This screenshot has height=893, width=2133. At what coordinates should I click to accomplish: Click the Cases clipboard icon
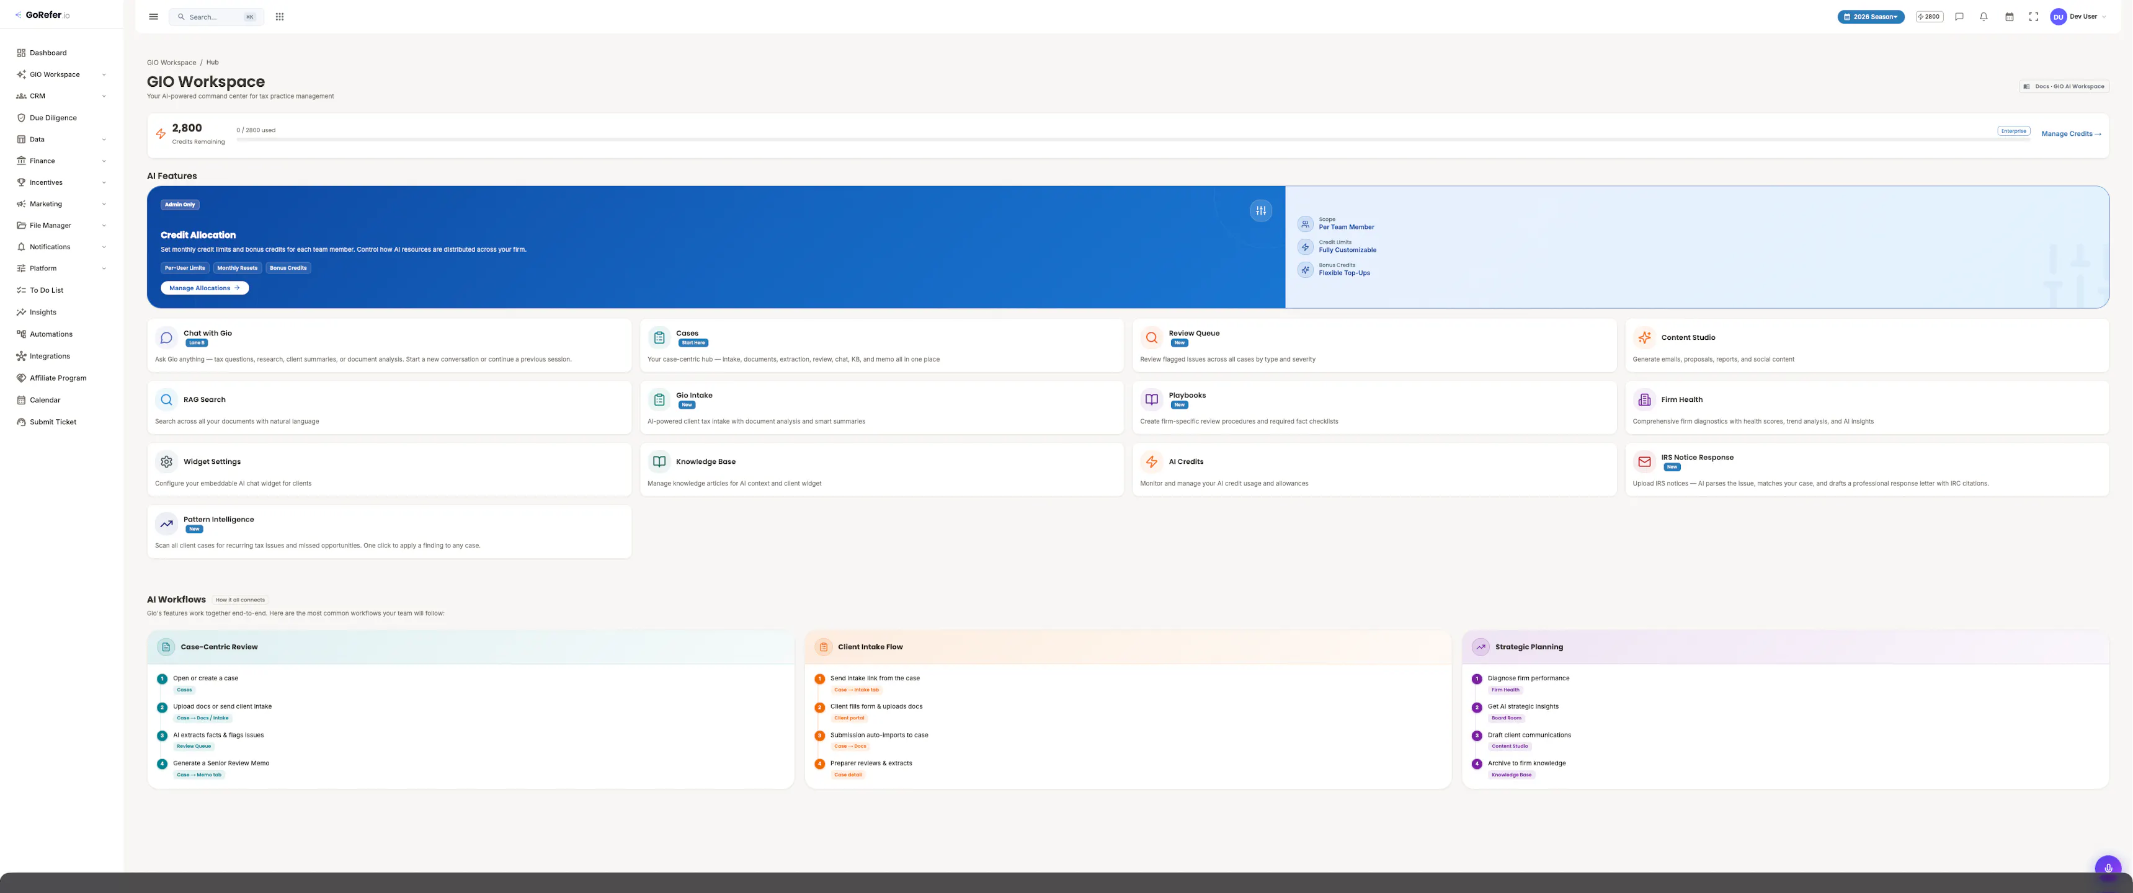click(659, 338)
